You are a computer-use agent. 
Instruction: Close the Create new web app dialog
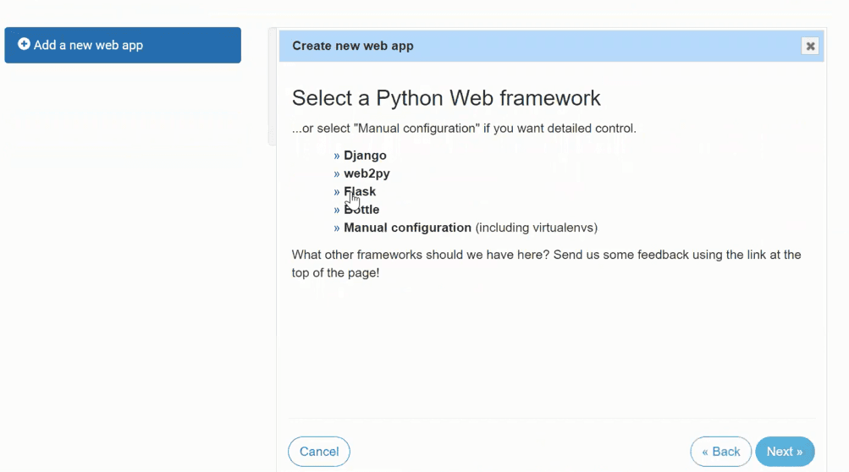coord(810,46)
